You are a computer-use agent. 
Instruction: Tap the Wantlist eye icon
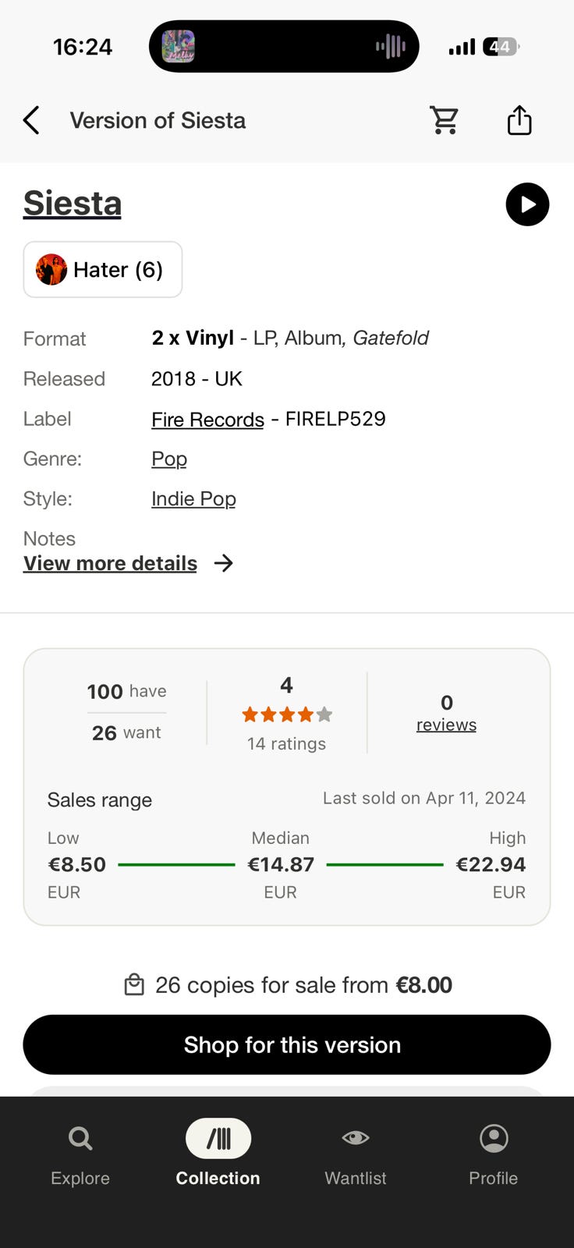coord(356,1138)
